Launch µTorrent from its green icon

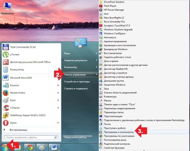pyautogui.click(x=6, y=55)
